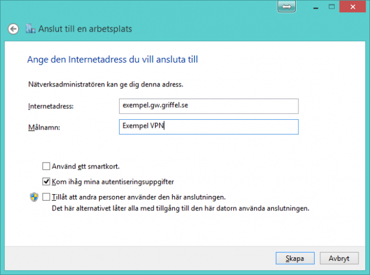Cancel with the Avbryt button

click(x=339, y=258)
